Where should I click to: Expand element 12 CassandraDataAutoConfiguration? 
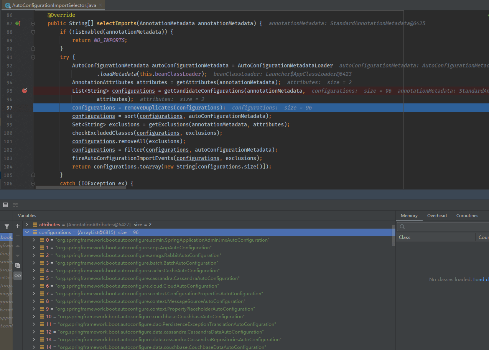(x=34, y=332)
